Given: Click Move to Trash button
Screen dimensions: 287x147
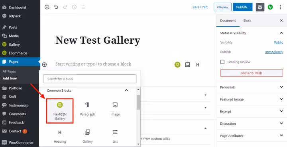Looking at the screenshot, I should point(252,73).
